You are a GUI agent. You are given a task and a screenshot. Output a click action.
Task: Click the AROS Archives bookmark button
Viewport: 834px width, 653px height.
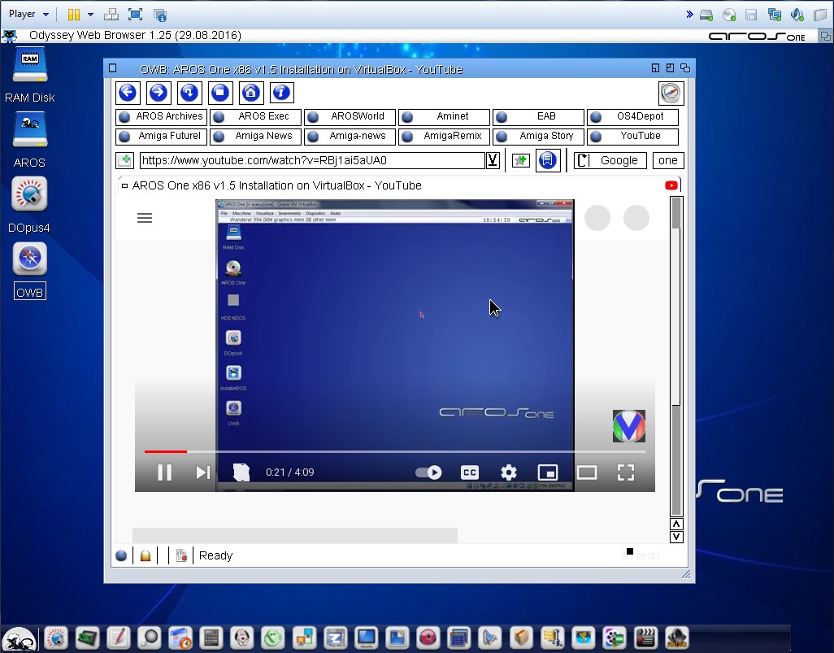click(x=161, y=116)
